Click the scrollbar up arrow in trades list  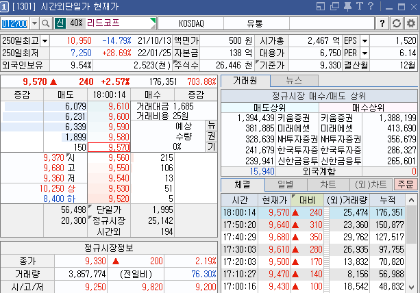click(x=411, y=200)
